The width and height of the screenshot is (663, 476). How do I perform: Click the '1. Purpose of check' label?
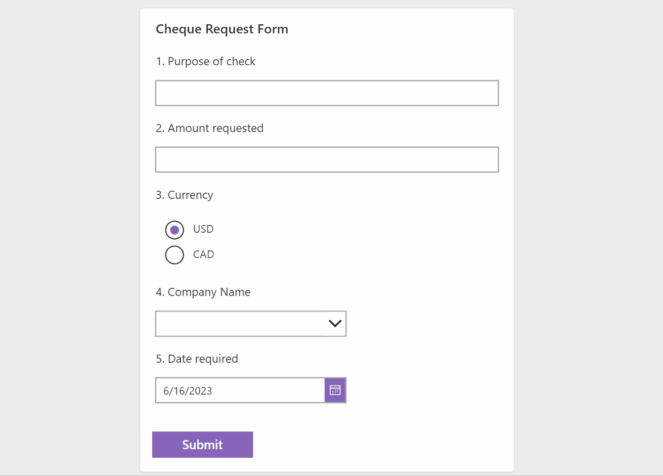(x=205, y=62)
